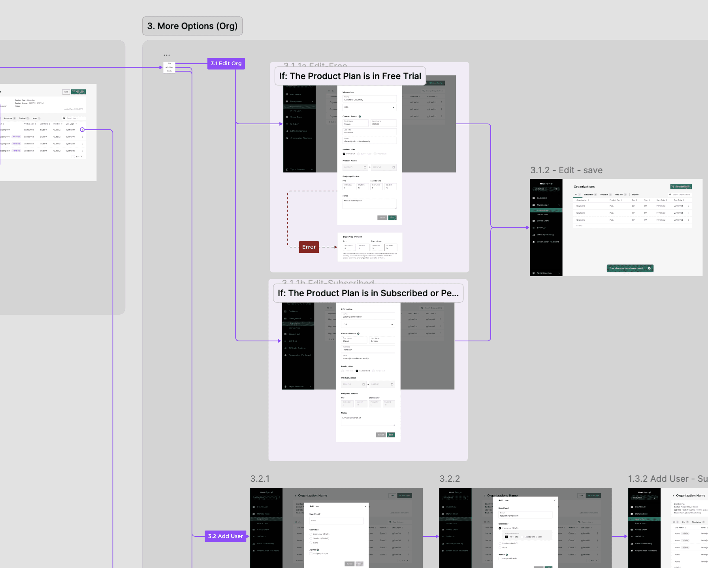708x568 pixels.
Task: Click Save button in Subscribed edit form
Action: click(x=391, y=435)
